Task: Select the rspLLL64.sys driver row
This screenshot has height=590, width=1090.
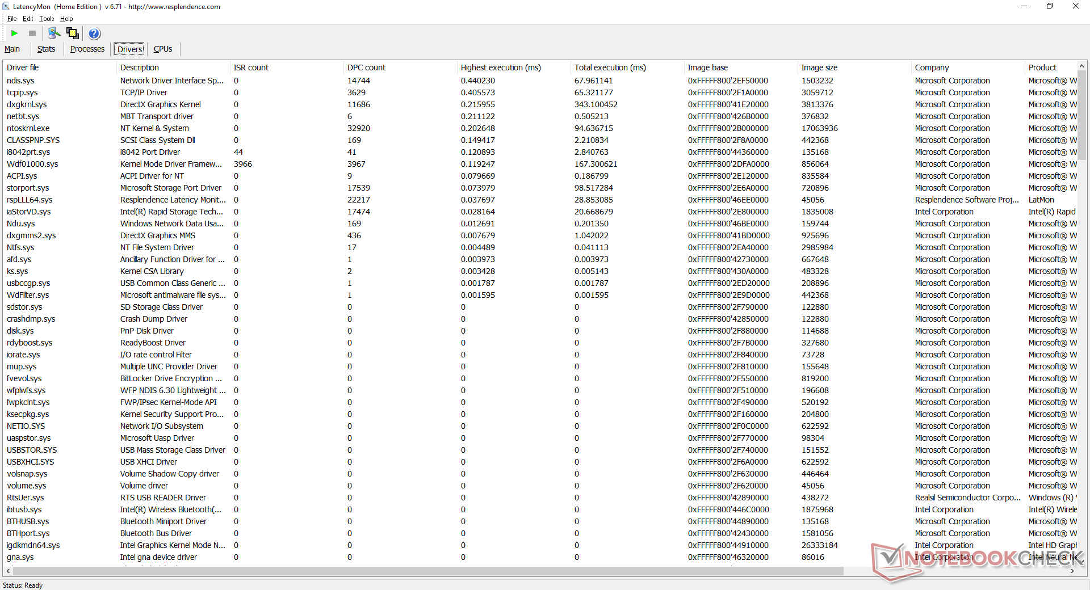Action: pyautogui.click(x=540, y=200)
